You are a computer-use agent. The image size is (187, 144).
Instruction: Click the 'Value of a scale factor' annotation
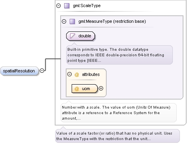click(117, 136)
